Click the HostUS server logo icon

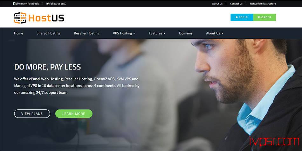tap(20, 18)
